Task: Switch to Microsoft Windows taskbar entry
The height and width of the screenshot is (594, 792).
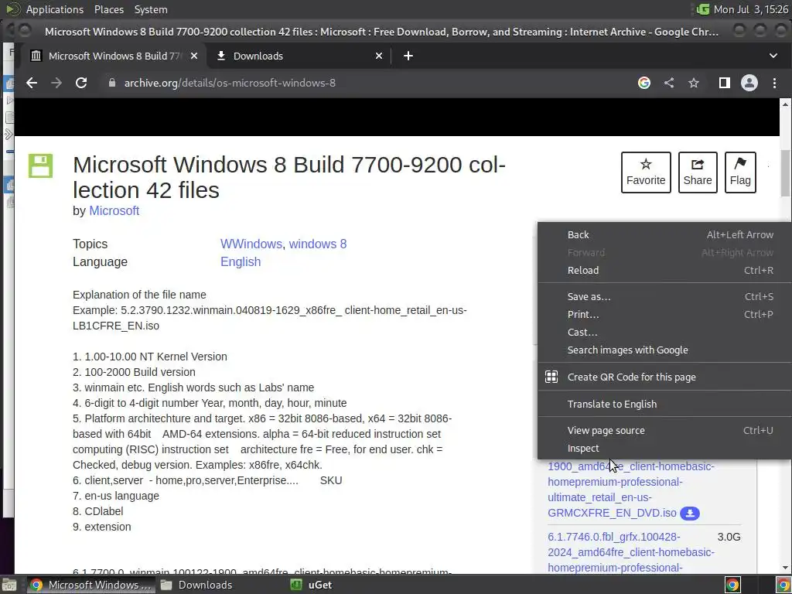Action: click(x=91, y=585)
